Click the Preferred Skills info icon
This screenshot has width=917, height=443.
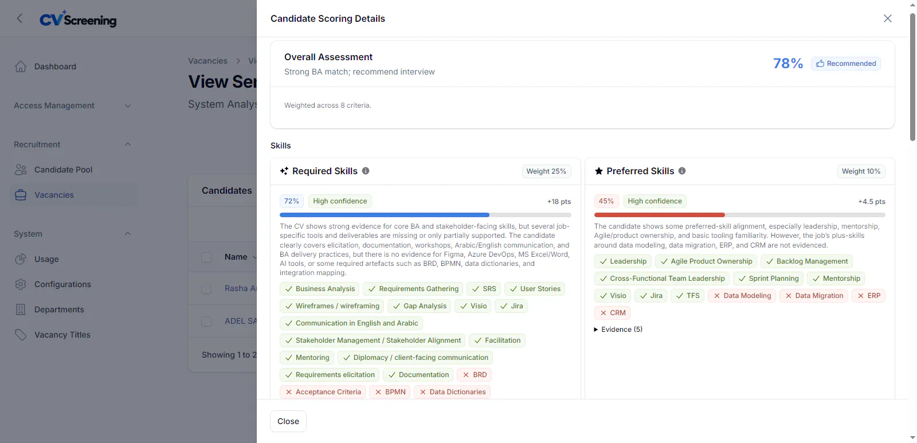pyautogui.click(x=682, y=171)
